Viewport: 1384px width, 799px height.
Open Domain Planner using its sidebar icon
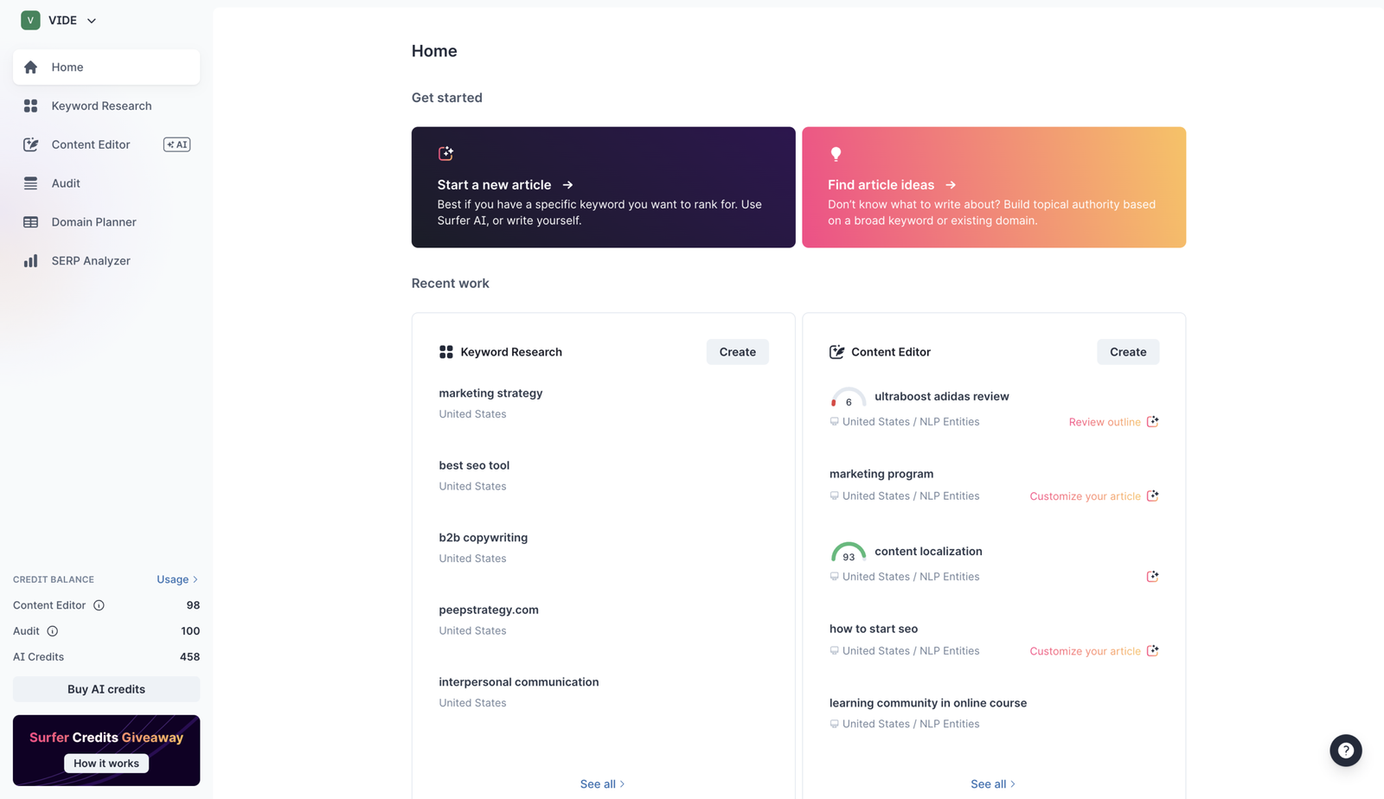click(x=30, y=221)
